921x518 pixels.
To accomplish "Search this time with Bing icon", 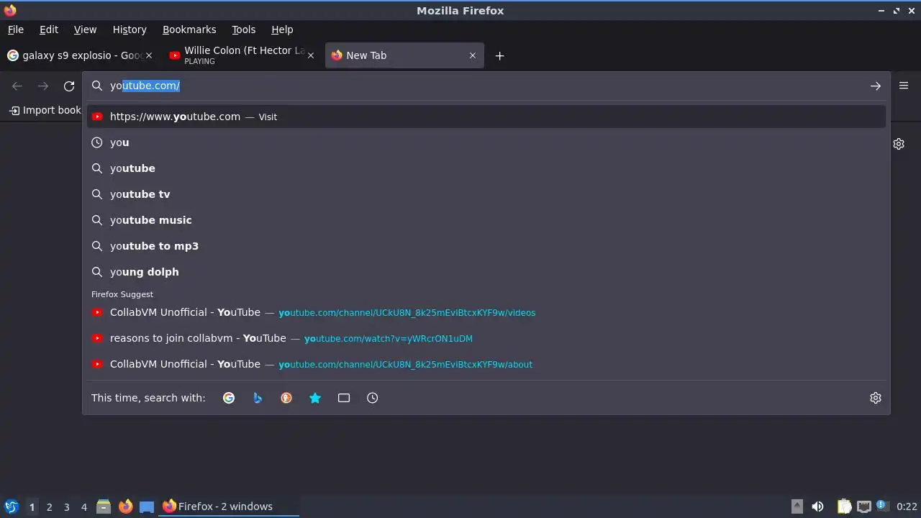I will [x=258, y=398].
